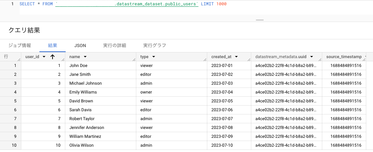
Task: Select the 結果 tab
Action: tap(53, 46)
